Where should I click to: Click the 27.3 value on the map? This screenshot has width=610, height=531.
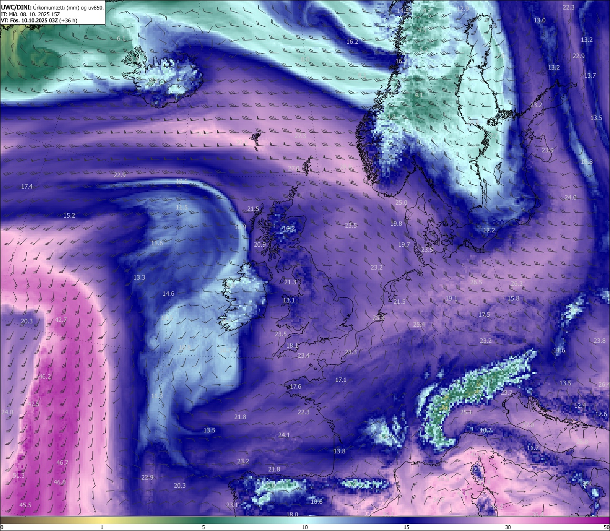tap(300, 136)
